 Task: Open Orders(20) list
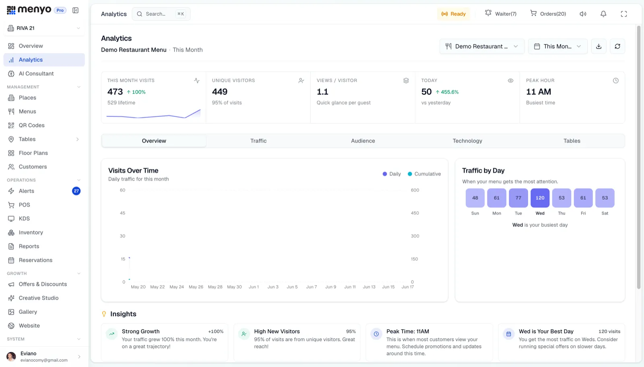pos(548,14)
